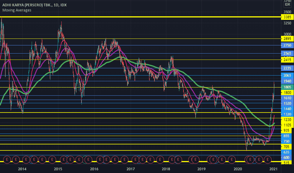Select the 1230 yellow price label
294x173 pixels.
tap(287, 120)
